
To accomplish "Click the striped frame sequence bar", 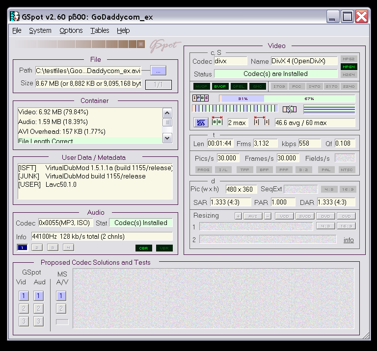I will click(235, 108).
